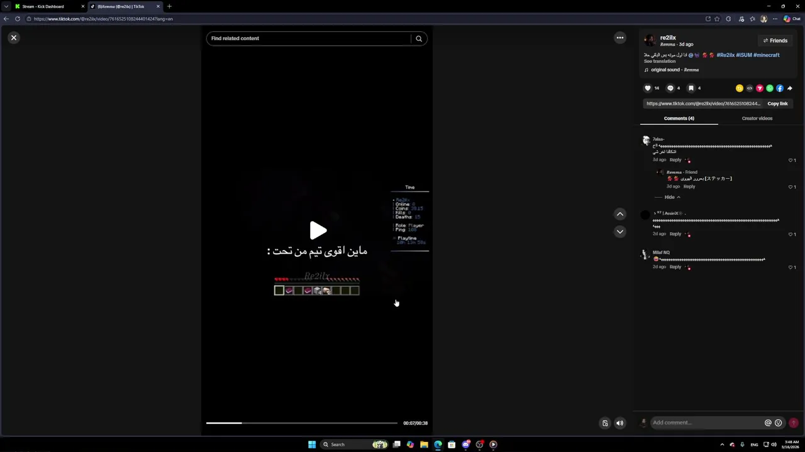This screenshot has height=452, width=805.
Task: Reply to AssiriX comment
Action: point(675,234)
